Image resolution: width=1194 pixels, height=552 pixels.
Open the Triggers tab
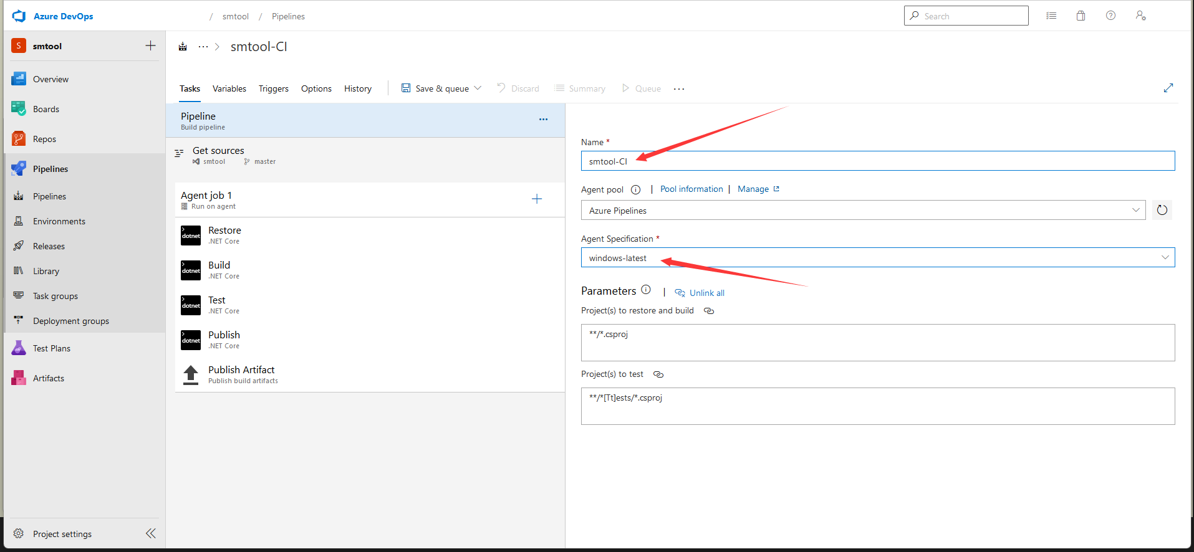tap(273, 89)
